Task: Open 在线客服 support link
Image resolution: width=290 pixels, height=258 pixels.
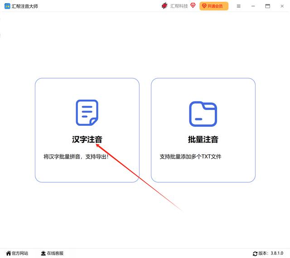Action: [x=52, y=253]
